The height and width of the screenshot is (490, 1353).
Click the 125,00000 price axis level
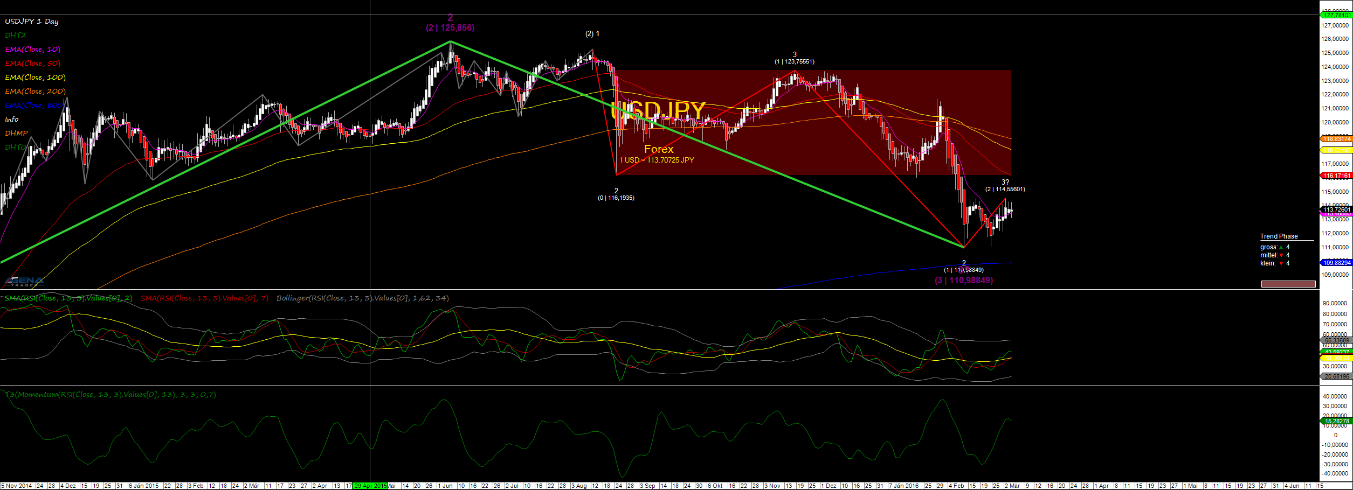coord(1335,53)
